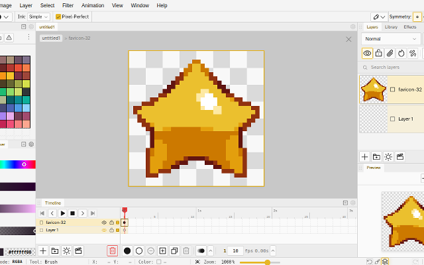Click untitled1 in the breadcrumb
Screen dimensions: 424x265
[51, 38]
